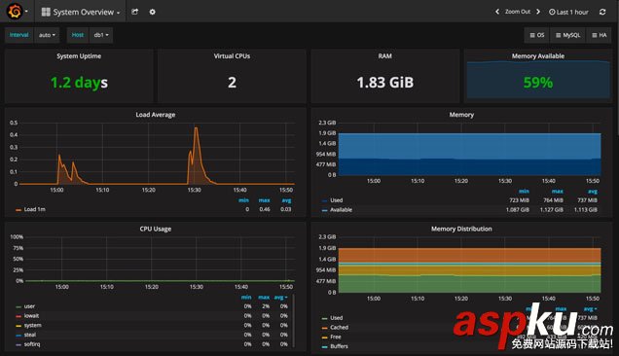
Task: Toggle the iowait series in CPU legend
Action: (x=31, y=316)
